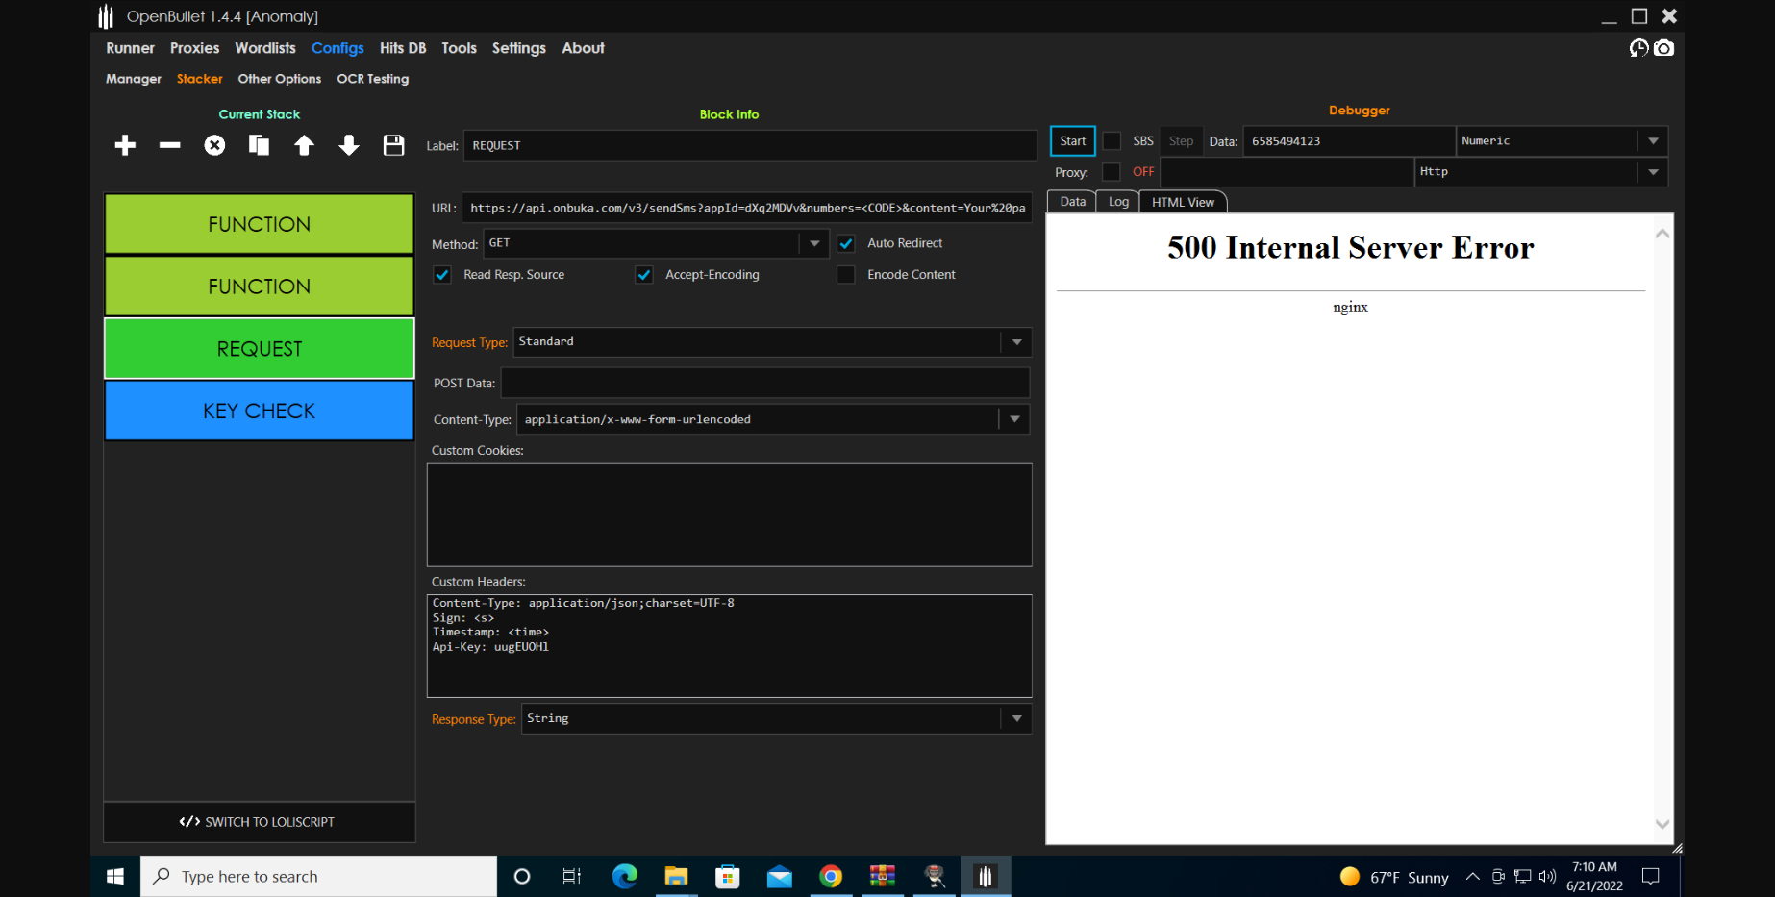Open the Hits DB menu

pos(403,48)
